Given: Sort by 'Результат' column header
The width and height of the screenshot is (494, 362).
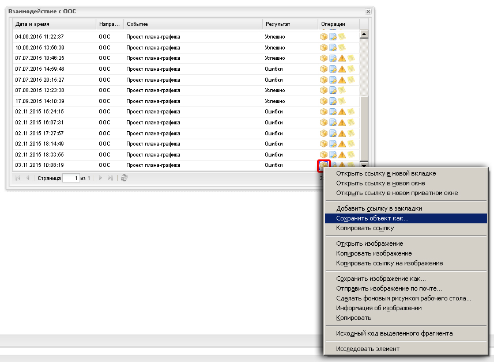Looking at the screenshot, I should click(290, 24).
